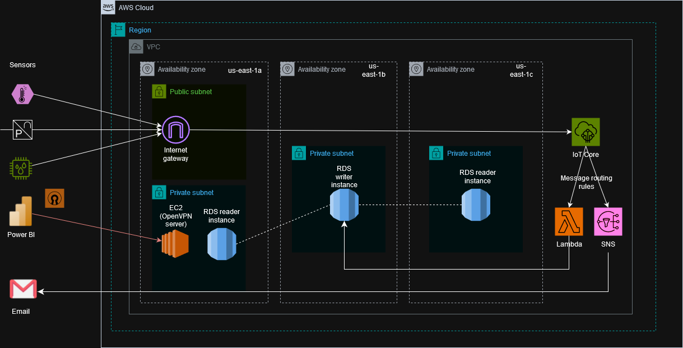
Task: Select the "us-east-1a" zone name
Action: tap(245, 71)
